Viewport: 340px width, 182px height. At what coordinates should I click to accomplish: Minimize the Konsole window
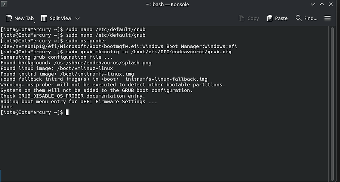click(x=313, y=4)
